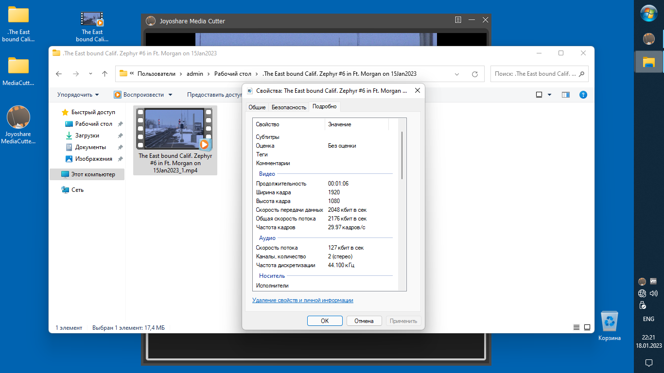Switch to the Безопасность tab
Screen dimensions: 664x373
289,107
